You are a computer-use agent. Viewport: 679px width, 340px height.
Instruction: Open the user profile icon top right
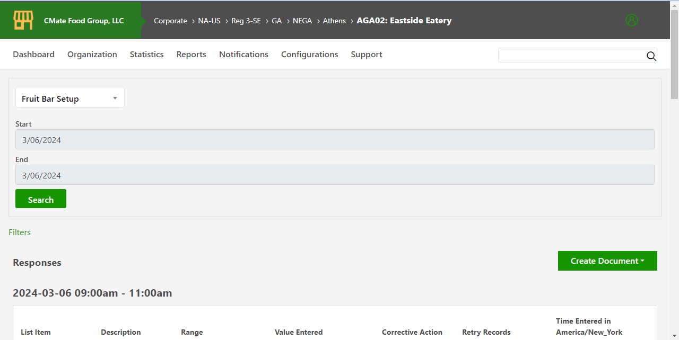(x=631, y=20)
